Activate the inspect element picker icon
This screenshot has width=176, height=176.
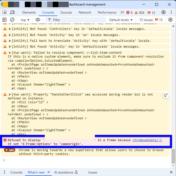coord(4,12)
